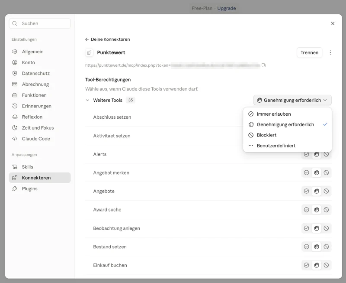
Task: Collapse the Weitere Tools section
Action: (88, 100)
